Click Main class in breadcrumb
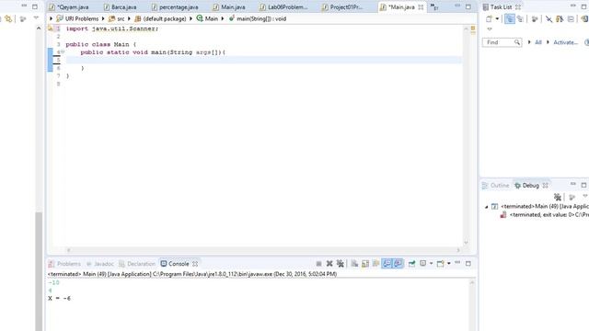Viewport: 589px width, 331px height. (x=207, y=18)
